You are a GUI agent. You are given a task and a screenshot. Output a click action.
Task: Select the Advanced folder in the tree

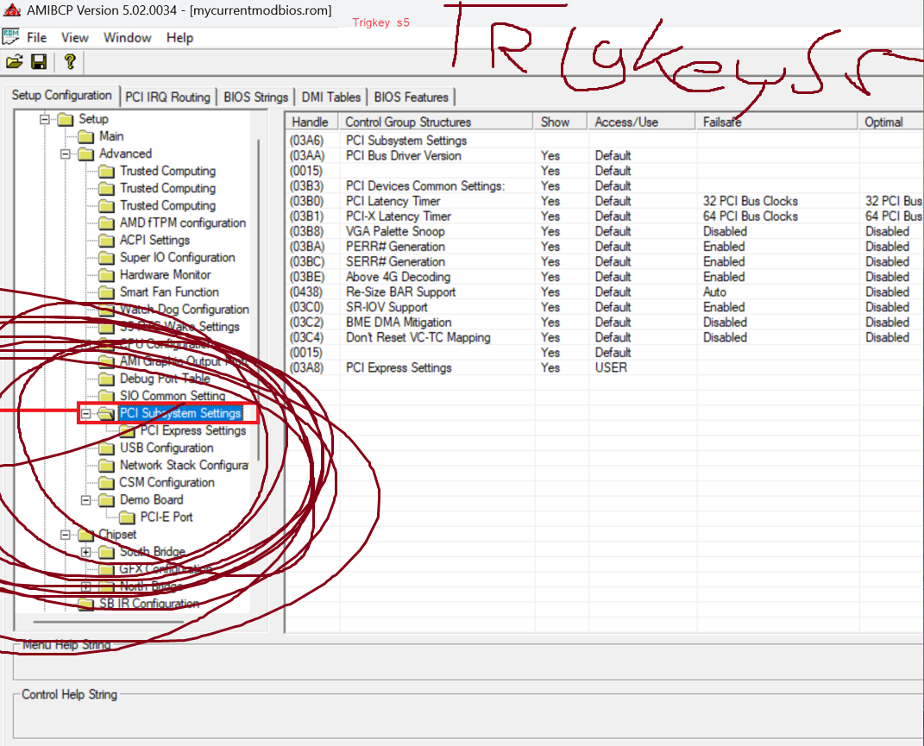[115, 154]
